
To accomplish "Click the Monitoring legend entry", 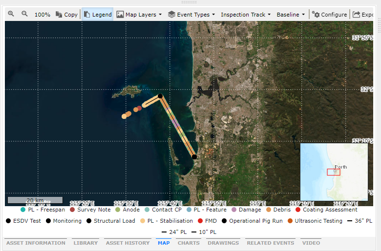I will tap(63, 221).
